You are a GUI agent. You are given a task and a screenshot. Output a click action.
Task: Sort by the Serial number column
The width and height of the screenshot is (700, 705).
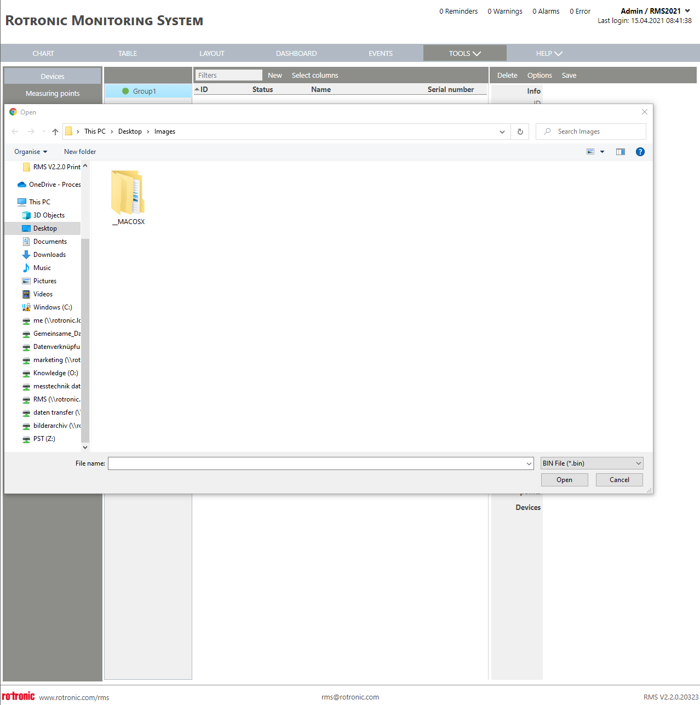[451, 89]
